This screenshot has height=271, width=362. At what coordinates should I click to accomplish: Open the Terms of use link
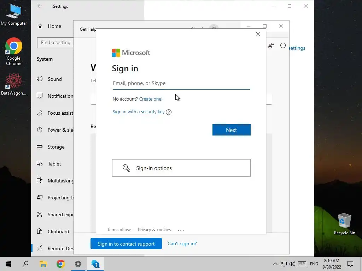pos(119,229)
